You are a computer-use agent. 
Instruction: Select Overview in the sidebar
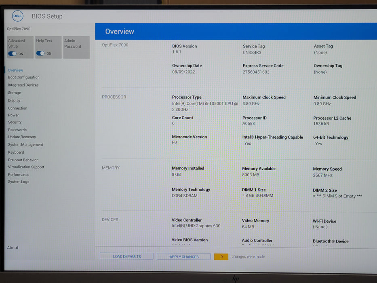coord(15,70)
